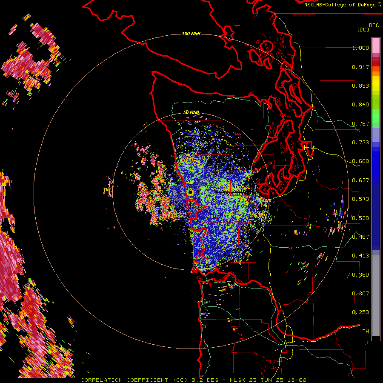The image size is (383, 383).
Task: Click the 0.520 legend value
Action: point(360,218)
